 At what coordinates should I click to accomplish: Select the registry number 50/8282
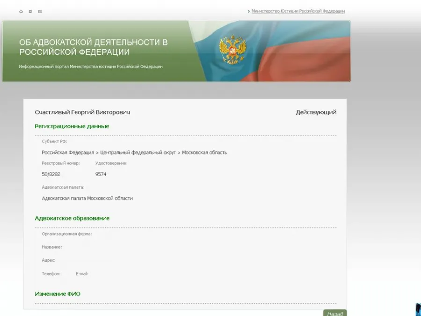[x=51, y=175]
